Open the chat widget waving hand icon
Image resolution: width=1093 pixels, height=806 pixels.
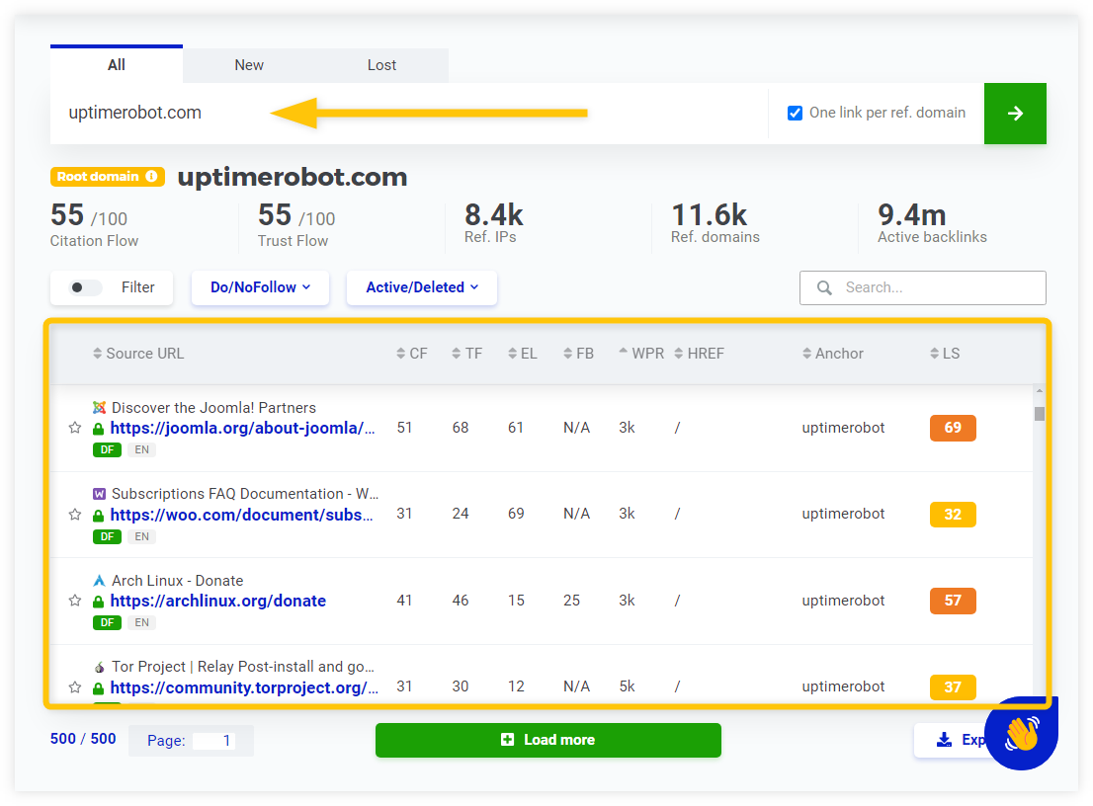(x=1023, y=733)
